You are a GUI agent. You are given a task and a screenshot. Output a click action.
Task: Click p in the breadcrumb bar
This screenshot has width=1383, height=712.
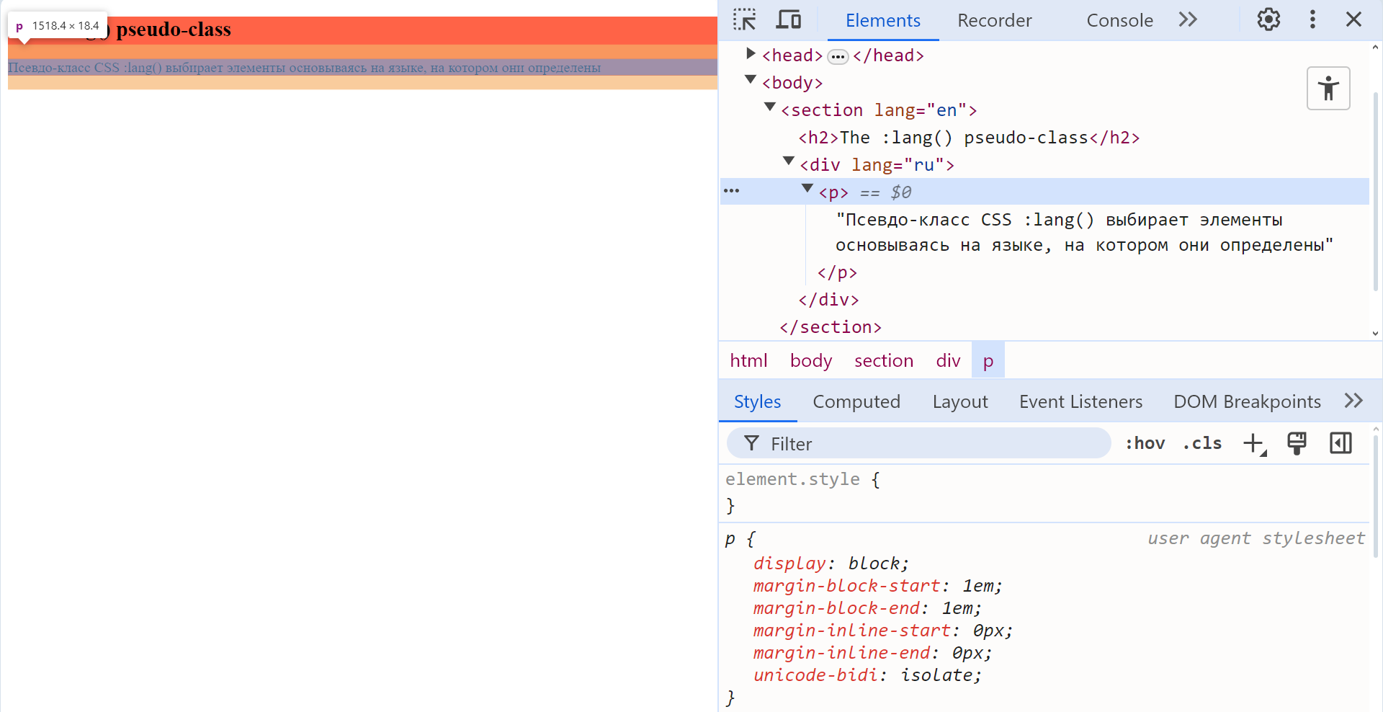point(988,360)
